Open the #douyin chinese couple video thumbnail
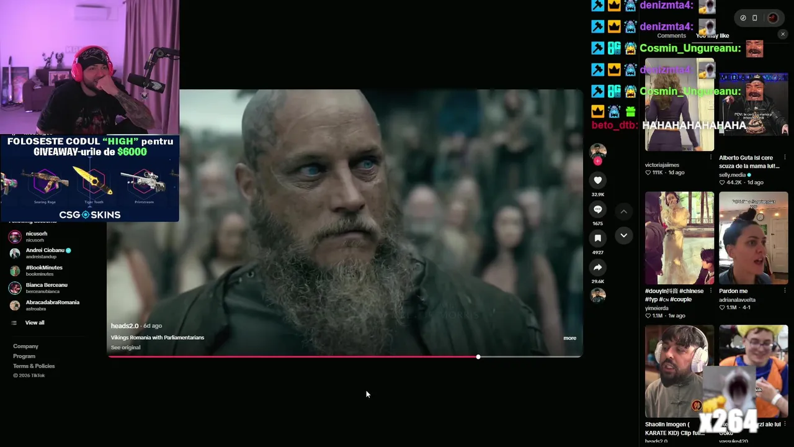Screen dimensions: 794x447 tap(679, 238)
